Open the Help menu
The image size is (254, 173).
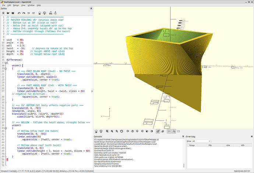pyautogui.click(x=39, y=5)
